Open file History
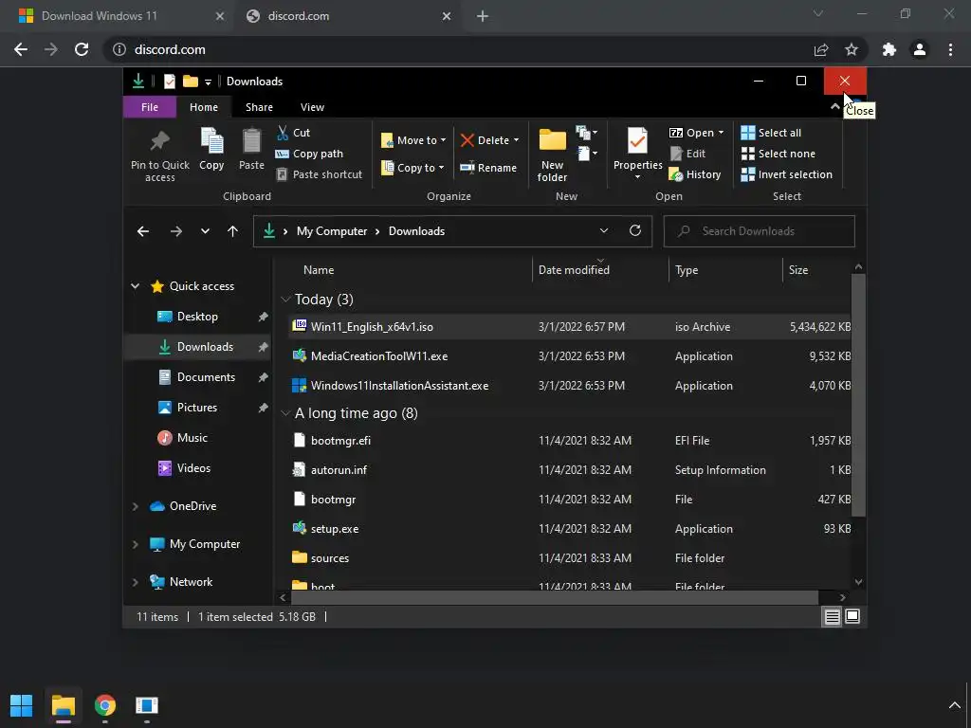Viewport: 971px width, 728px height. (x=695, y=174)
